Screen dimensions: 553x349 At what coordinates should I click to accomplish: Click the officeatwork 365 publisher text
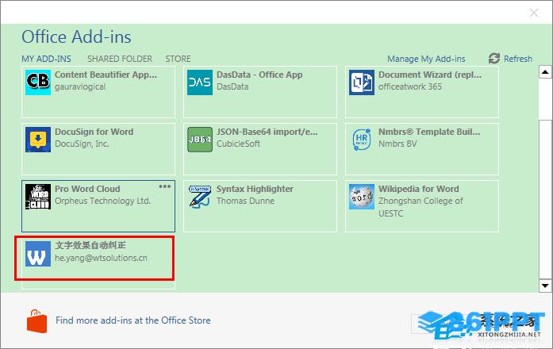[x=410, y=86]
